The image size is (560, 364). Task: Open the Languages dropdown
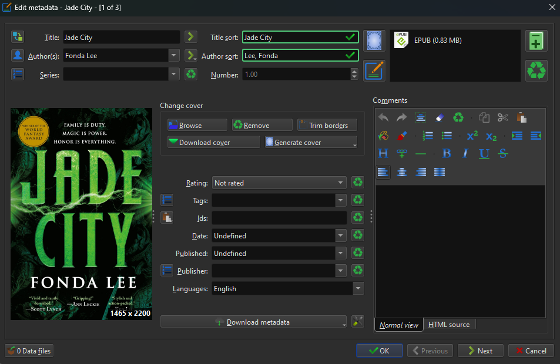click(x=358, y=289)
